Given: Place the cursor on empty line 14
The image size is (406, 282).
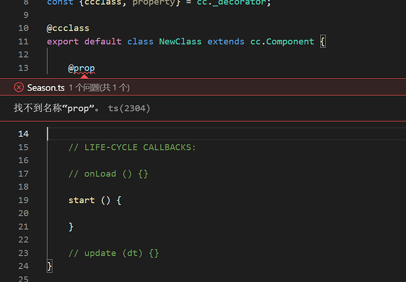Looking at the screenshot, I should [x=177, y=134].
